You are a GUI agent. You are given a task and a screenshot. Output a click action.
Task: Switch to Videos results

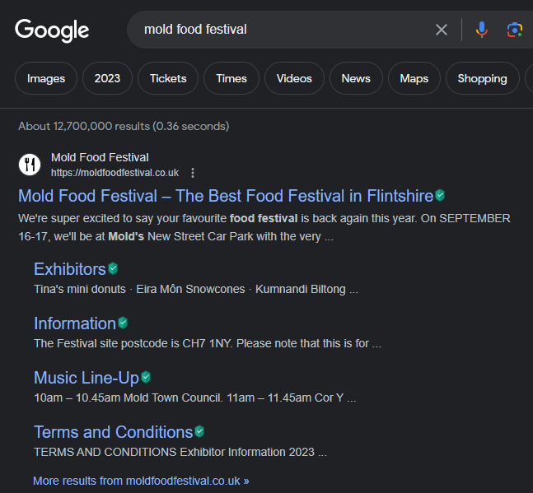294,78
